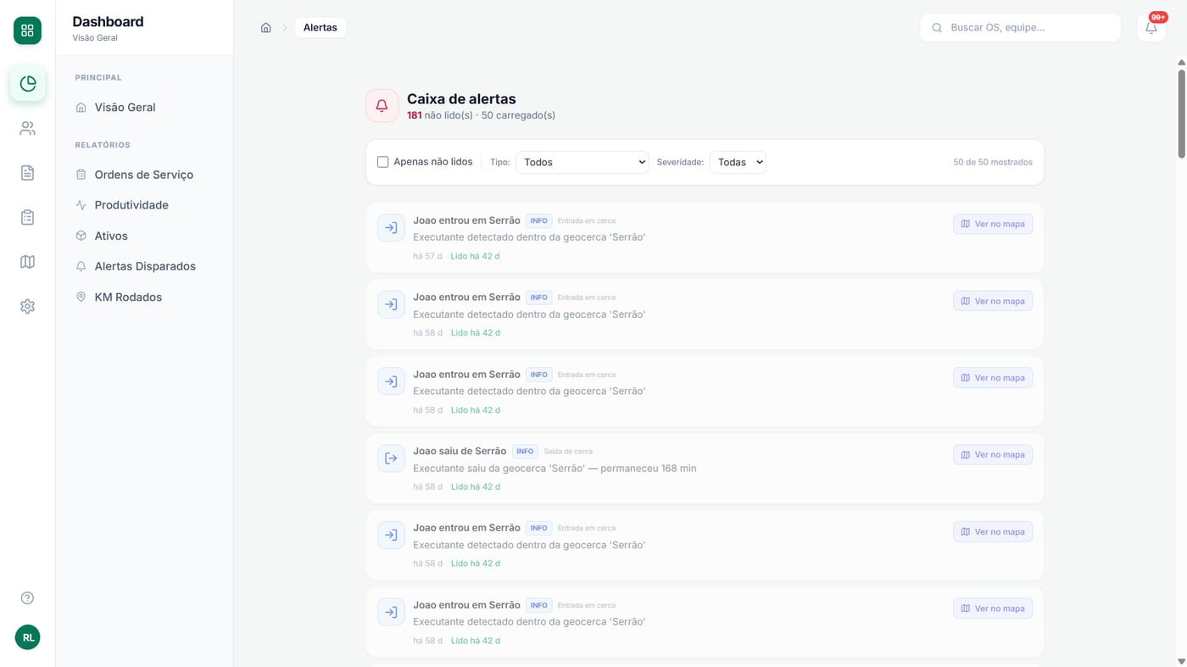Go to home via breadcrumb house icon
This screenshot has height=667, width=1187.
pos(266,27)
